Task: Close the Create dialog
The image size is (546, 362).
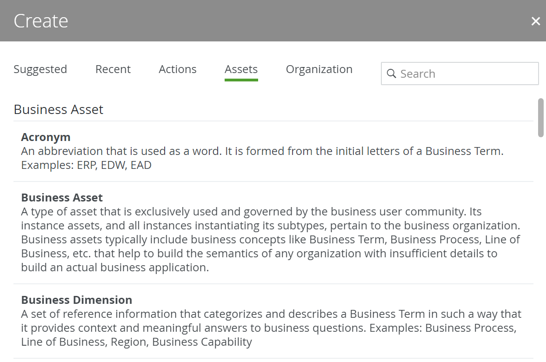Action: point(536,21)
